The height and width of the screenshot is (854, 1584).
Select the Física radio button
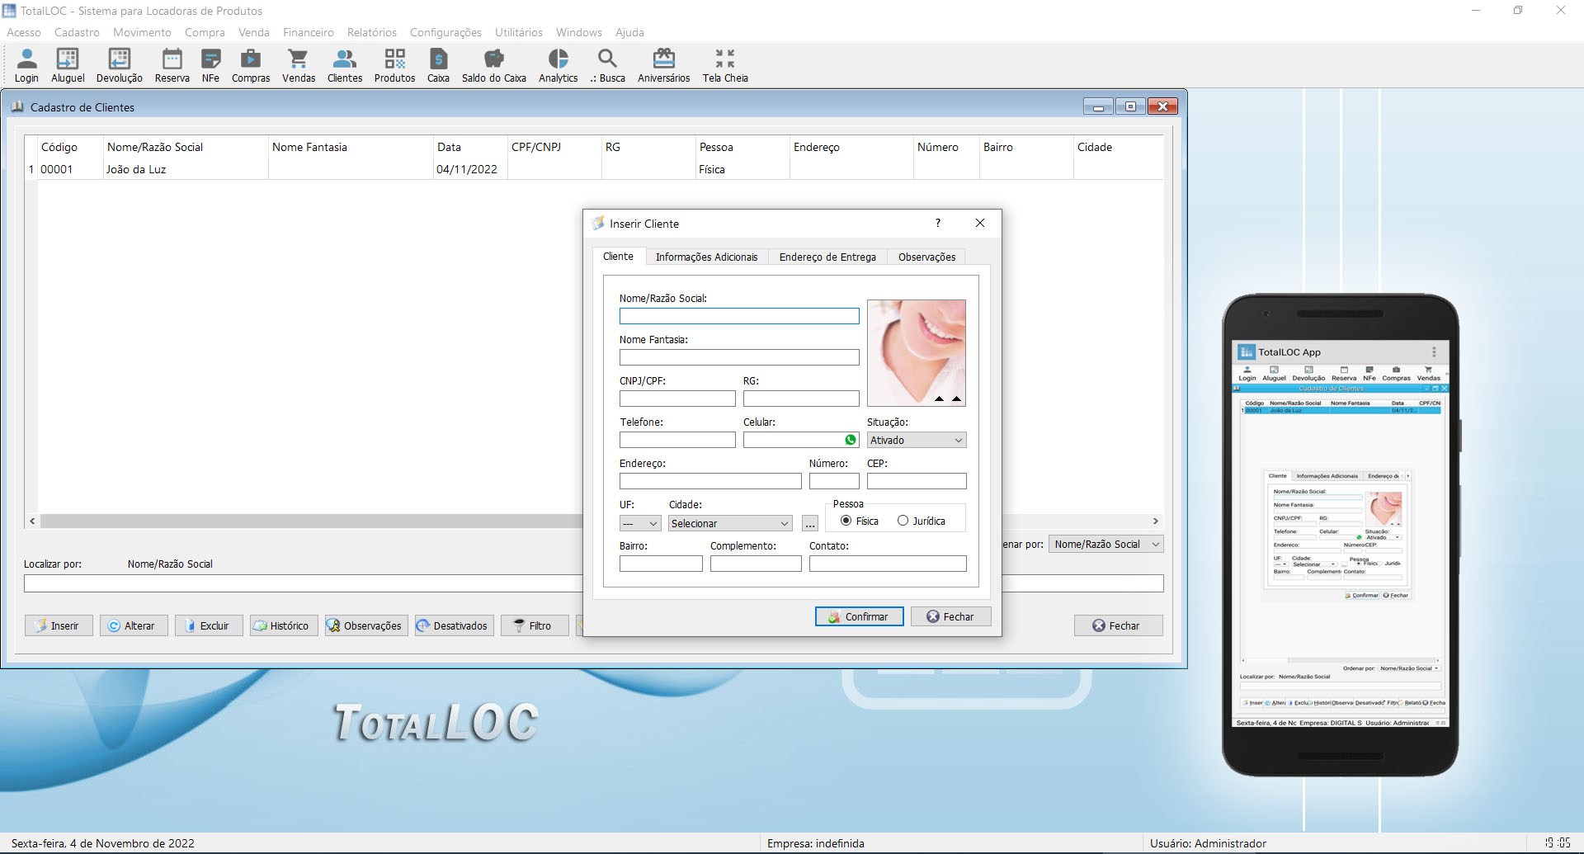(x=846, y=521)
